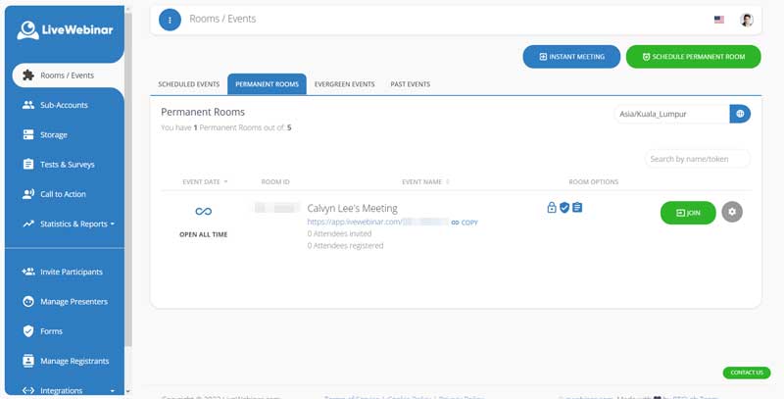
Task: Click the OPEN ALL TIME label
Action: 204,234
